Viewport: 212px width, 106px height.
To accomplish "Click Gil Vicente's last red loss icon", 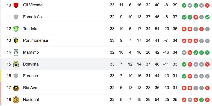I will (207, 5).
